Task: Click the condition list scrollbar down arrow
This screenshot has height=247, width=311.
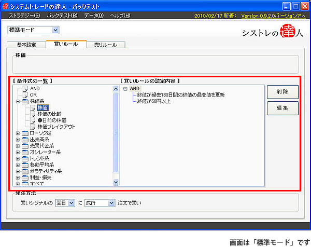Action: point(116,183)
